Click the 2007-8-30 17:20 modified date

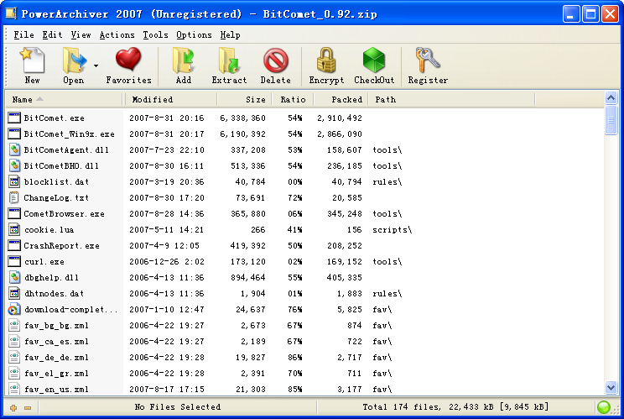coord(167,198)
